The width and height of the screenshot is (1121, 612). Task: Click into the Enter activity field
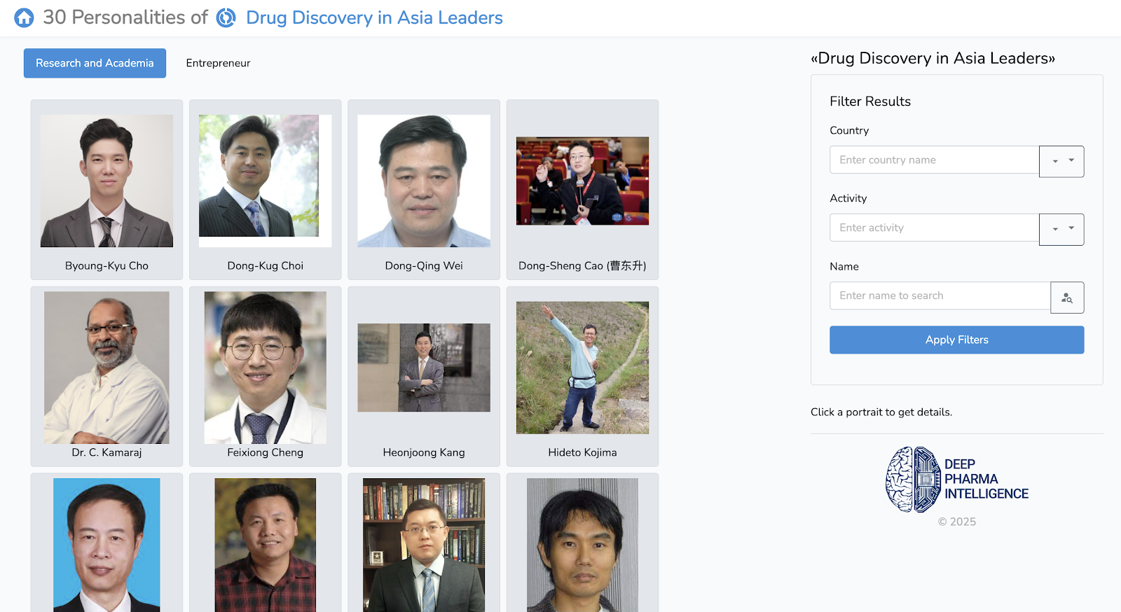pyautogui.click(x=934, y=228)
